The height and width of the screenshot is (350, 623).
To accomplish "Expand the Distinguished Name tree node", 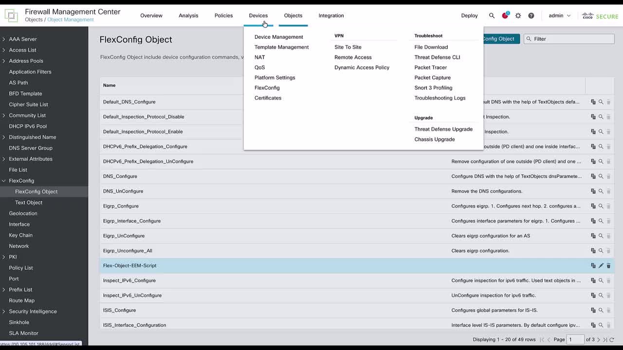I will (4, 137).
